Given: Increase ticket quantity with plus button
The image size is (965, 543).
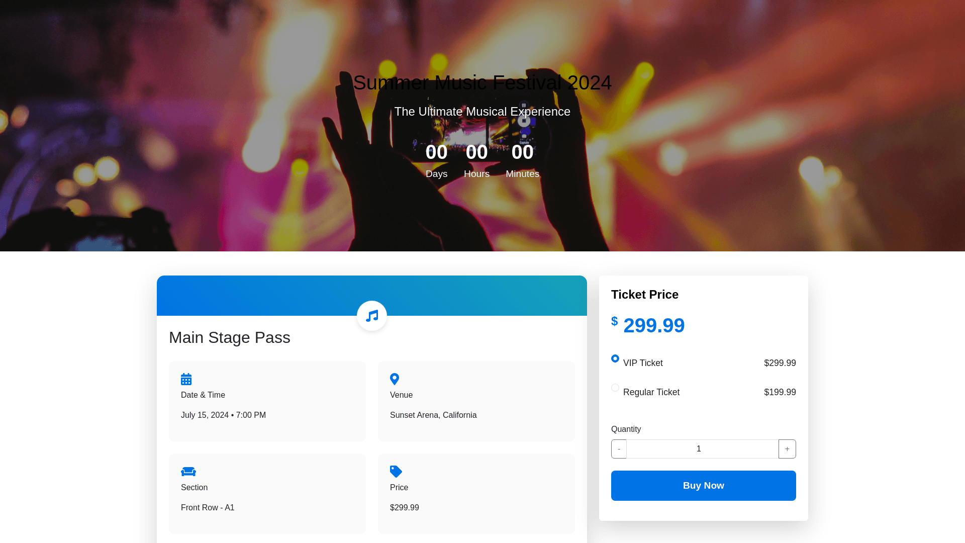Looking at the screenshot, I should pyautogui.click(x=787, y=449).
